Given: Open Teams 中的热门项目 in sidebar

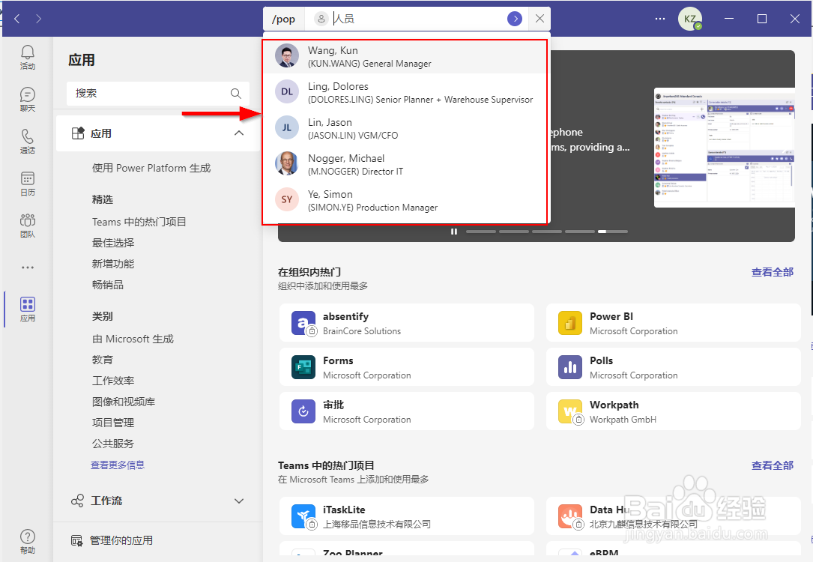Looking at the screenshot, I should pos(139,222).
